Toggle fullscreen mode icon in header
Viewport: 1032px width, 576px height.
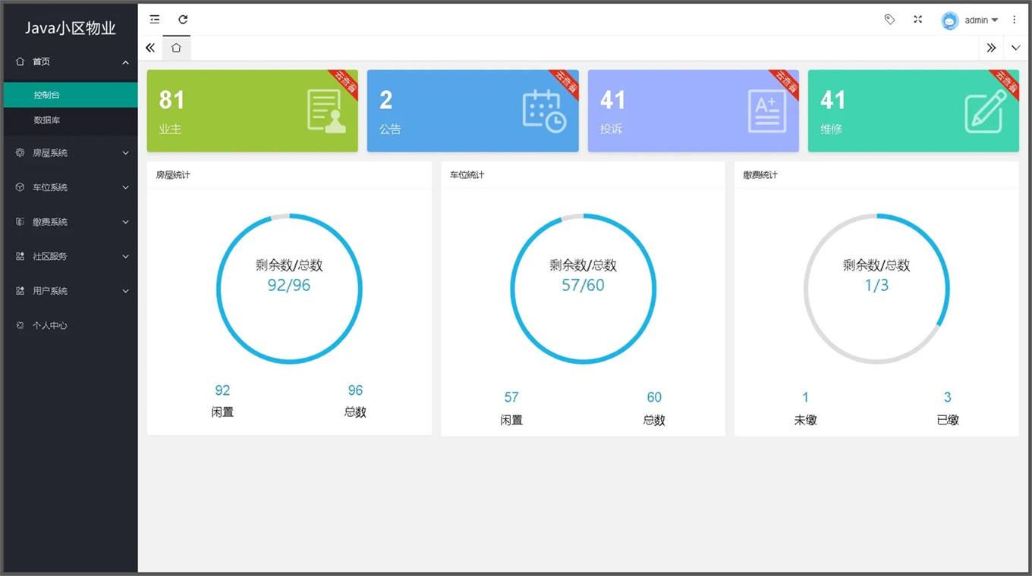click(x=917, y=20)
